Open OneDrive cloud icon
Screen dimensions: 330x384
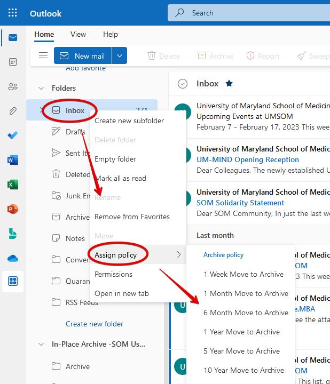(x=13, y=258)
